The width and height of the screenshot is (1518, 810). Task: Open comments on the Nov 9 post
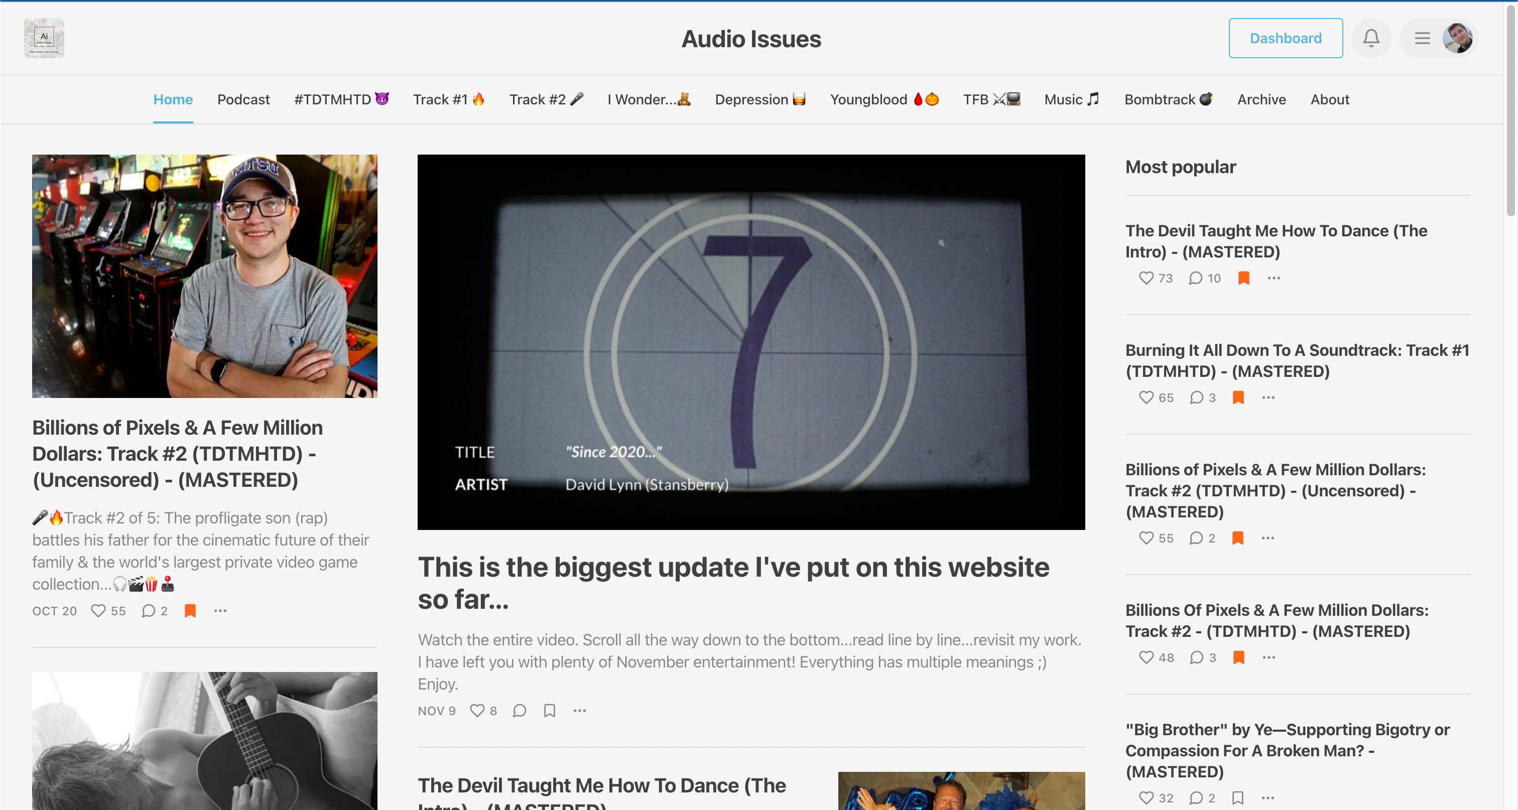pyautogui.click(x=519, y=711)
